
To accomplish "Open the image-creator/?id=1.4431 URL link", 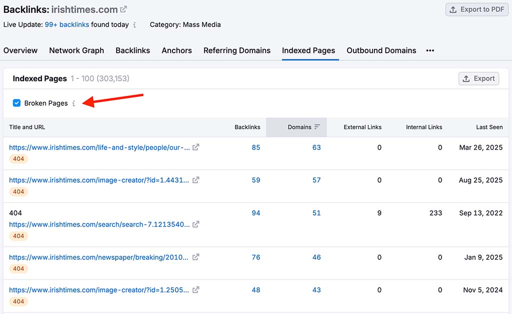I will pos(99,180).
